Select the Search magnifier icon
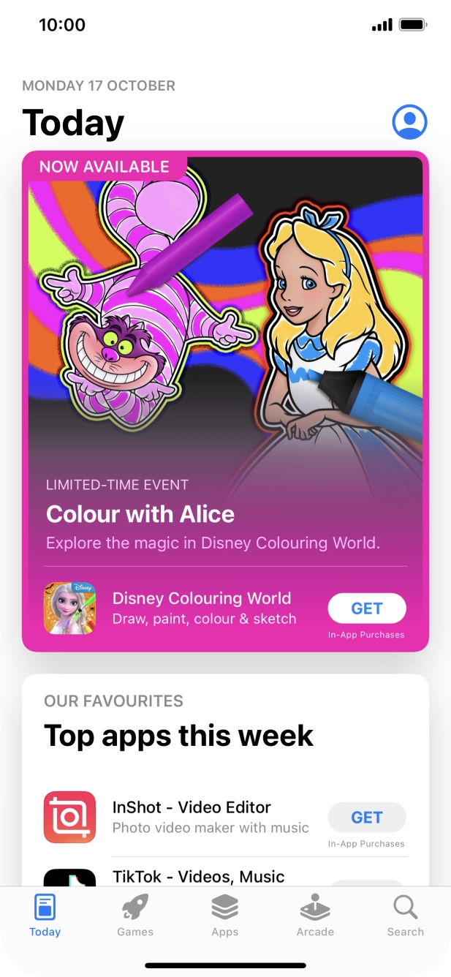 pos(405,907)
